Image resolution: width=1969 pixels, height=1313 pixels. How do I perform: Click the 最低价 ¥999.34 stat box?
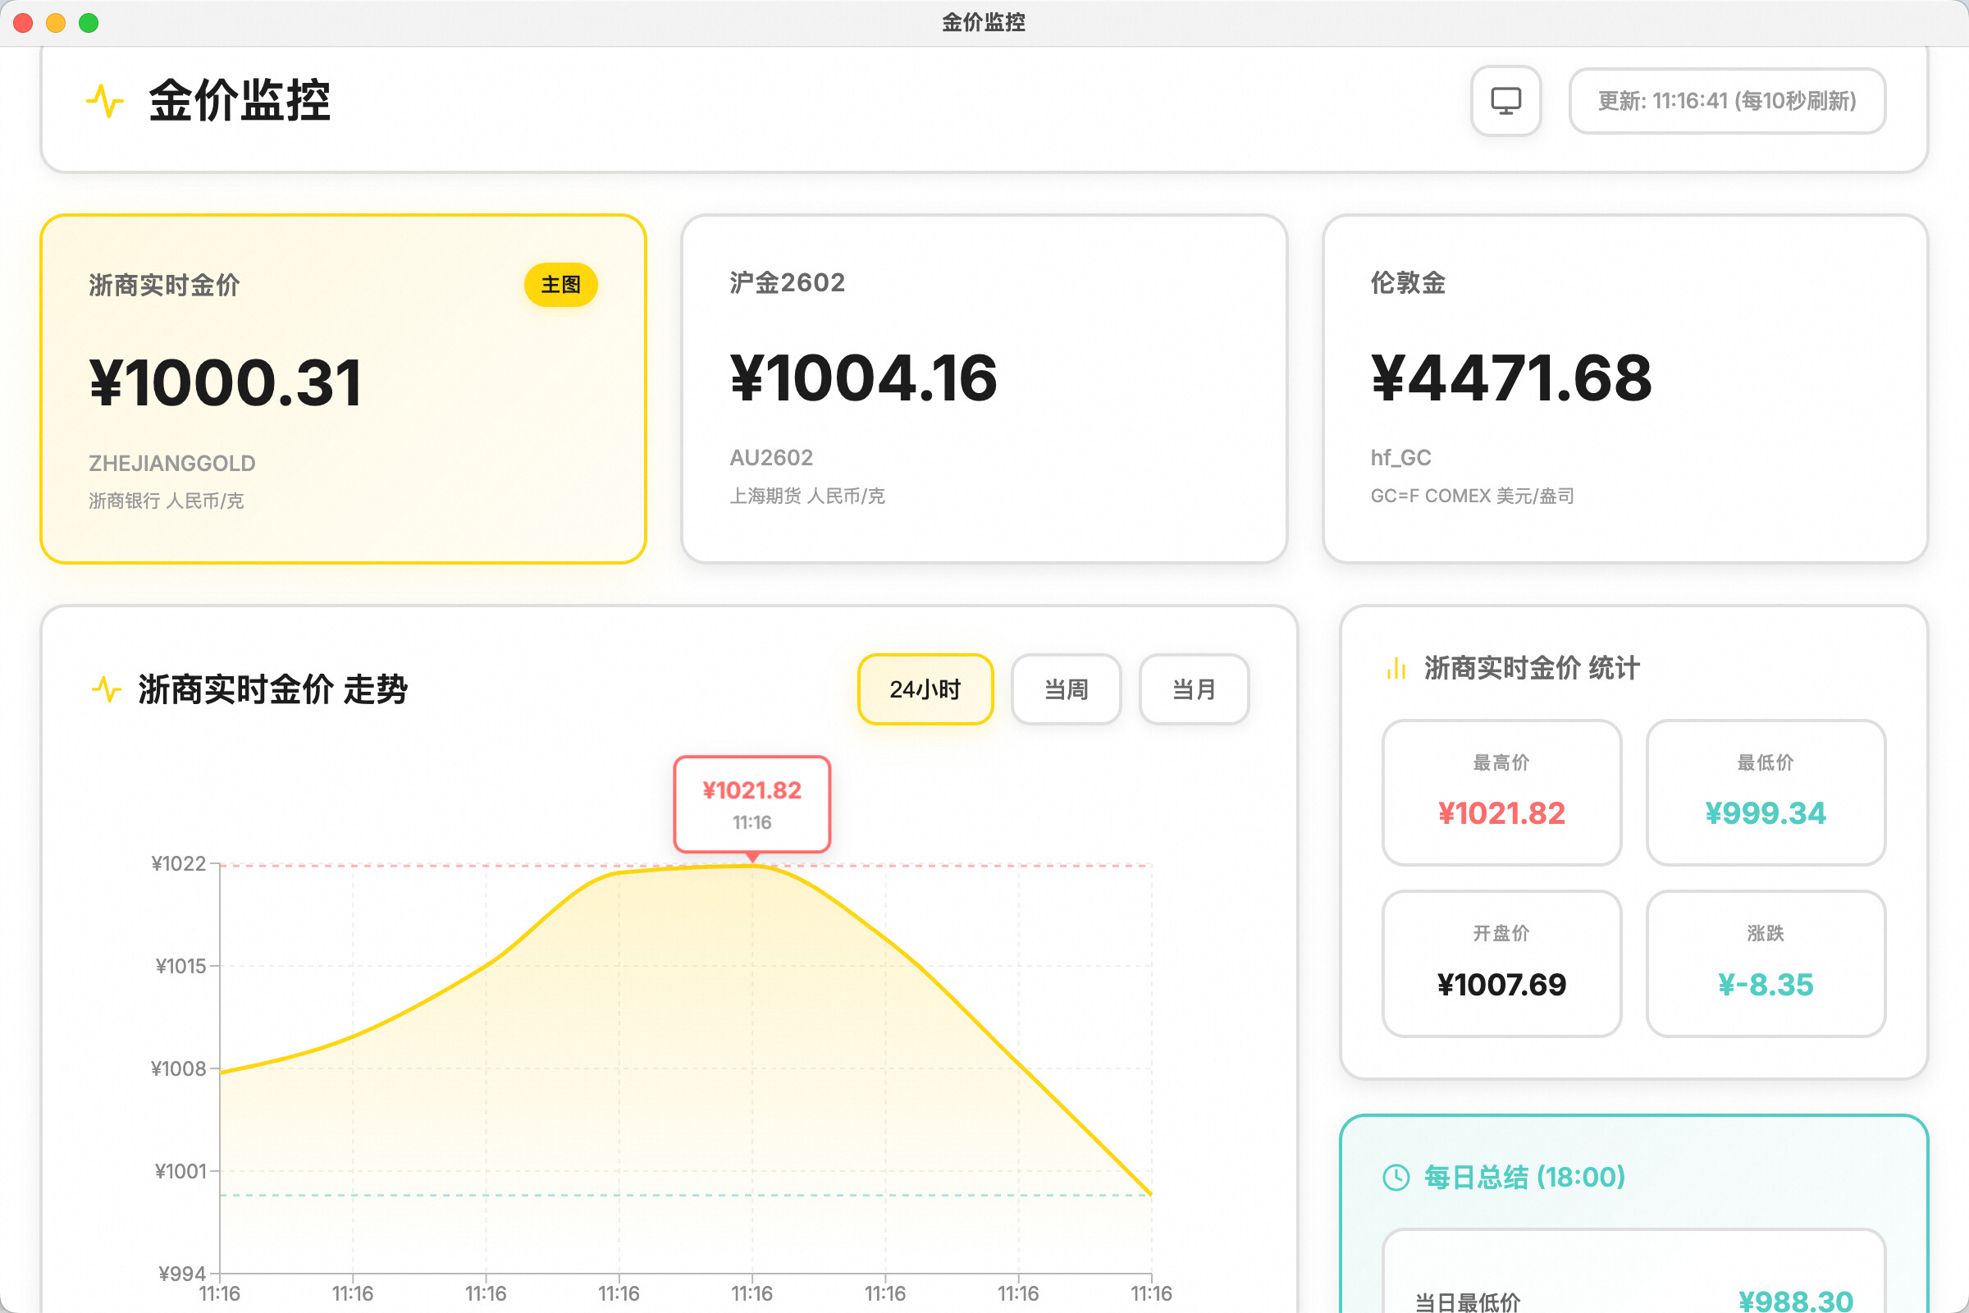pos(1765,792)
